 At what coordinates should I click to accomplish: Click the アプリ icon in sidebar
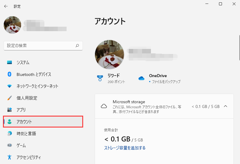coord(9,109)
